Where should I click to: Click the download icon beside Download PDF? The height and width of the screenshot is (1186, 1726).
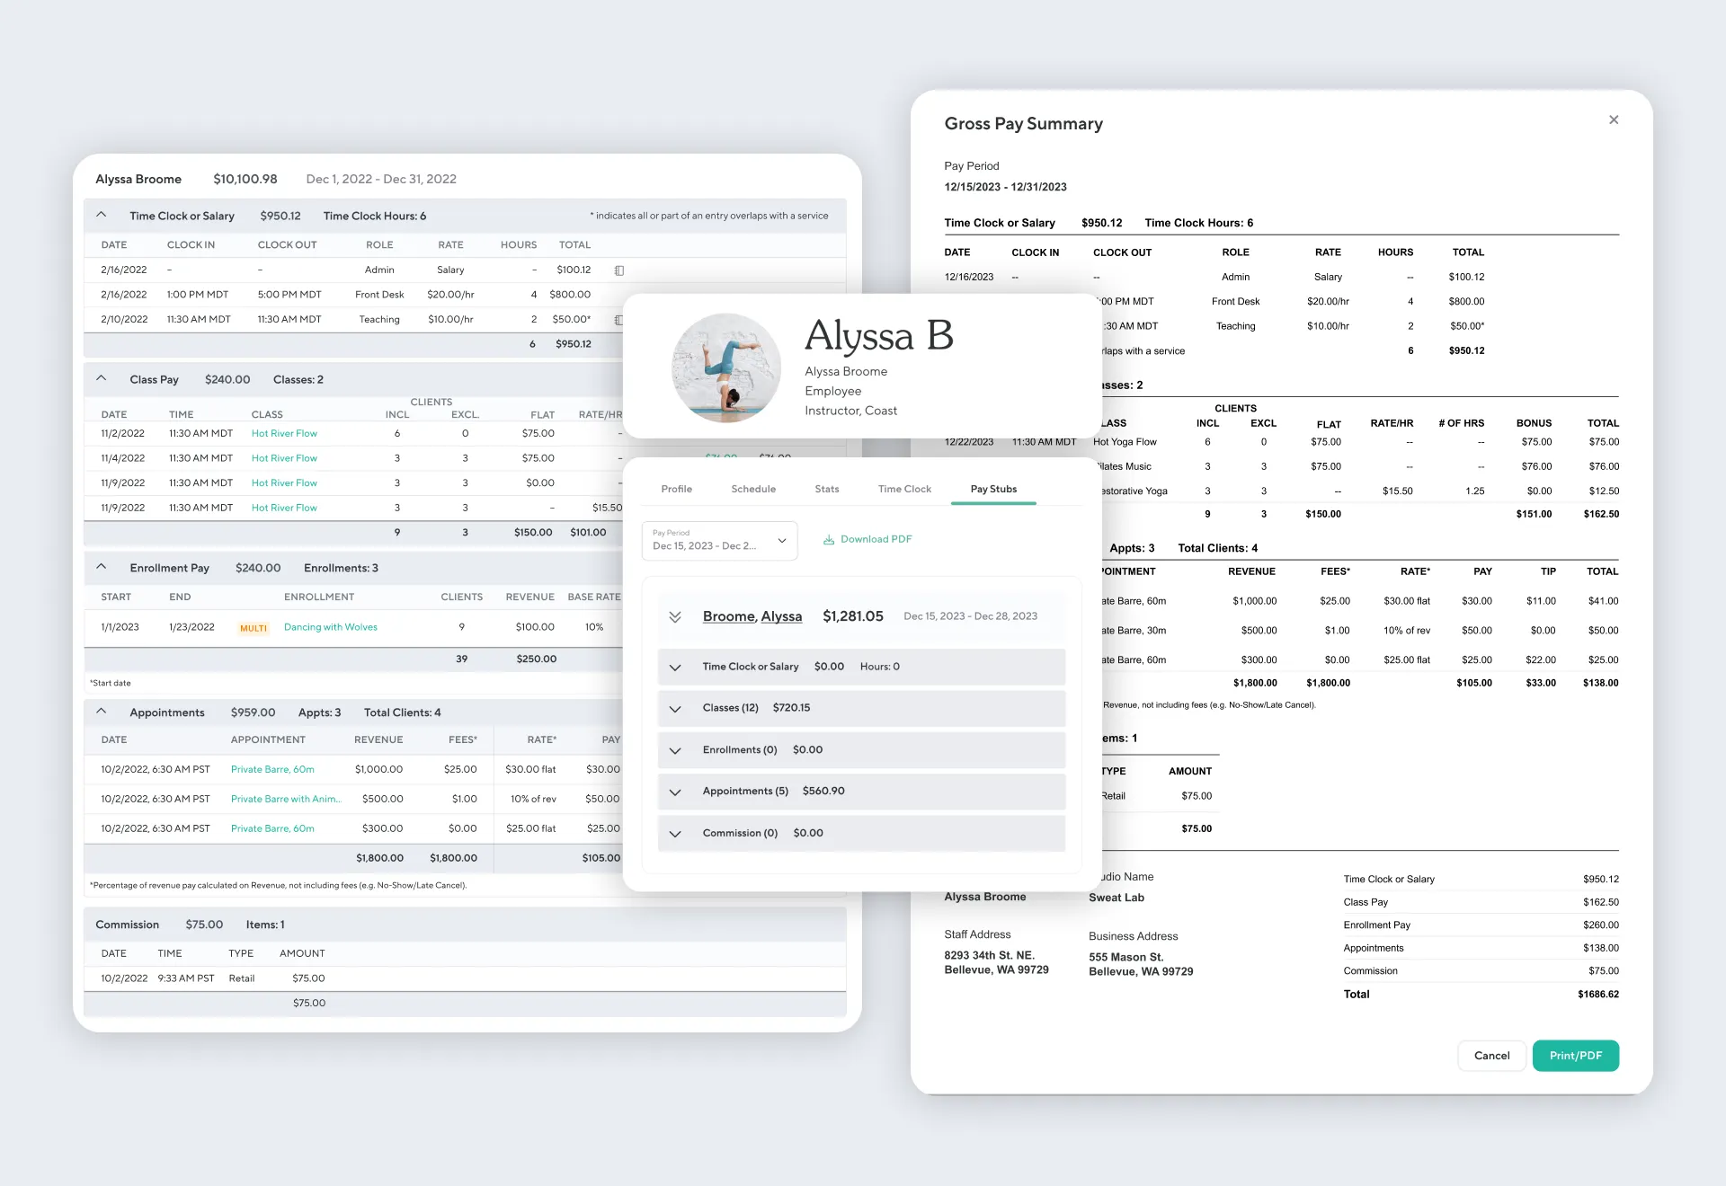828,539
